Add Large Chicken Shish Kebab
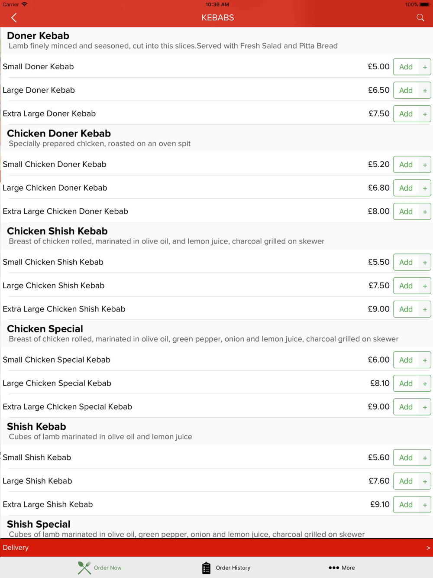The height and width of the screenshot is (578, 433). pos(406,286)
